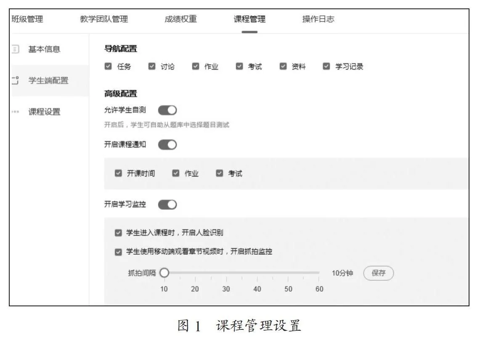The width and height of the screenshot is (480, 337).
Task: Toggle the 作业 checkbox under 导航配置
Action: click(x=196, y=66)
